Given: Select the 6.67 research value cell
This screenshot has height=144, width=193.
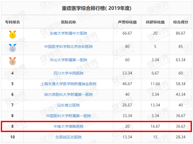Looking at the screenshot, I should click(155, 73).
